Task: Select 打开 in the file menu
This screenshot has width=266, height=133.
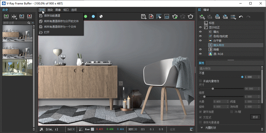Action: 47,32
